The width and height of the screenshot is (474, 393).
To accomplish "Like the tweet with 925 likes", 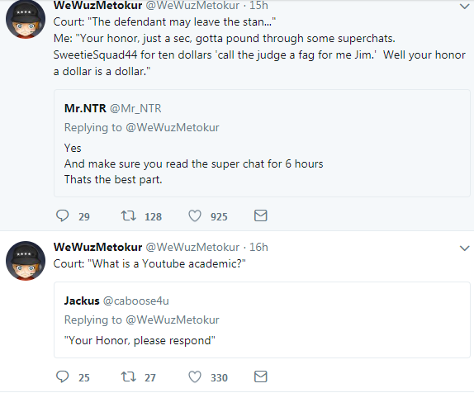I will pos(195,215).
